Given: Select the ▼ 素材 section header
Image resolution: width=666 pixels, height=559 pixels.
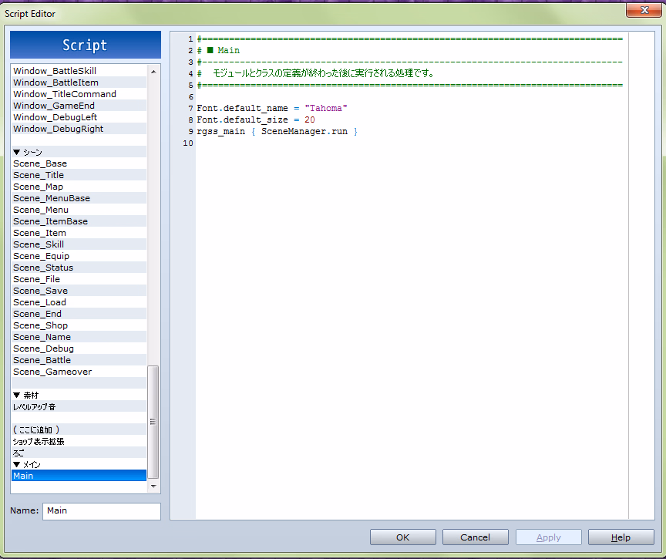Looking at the screenshot, I should point(25,395).
